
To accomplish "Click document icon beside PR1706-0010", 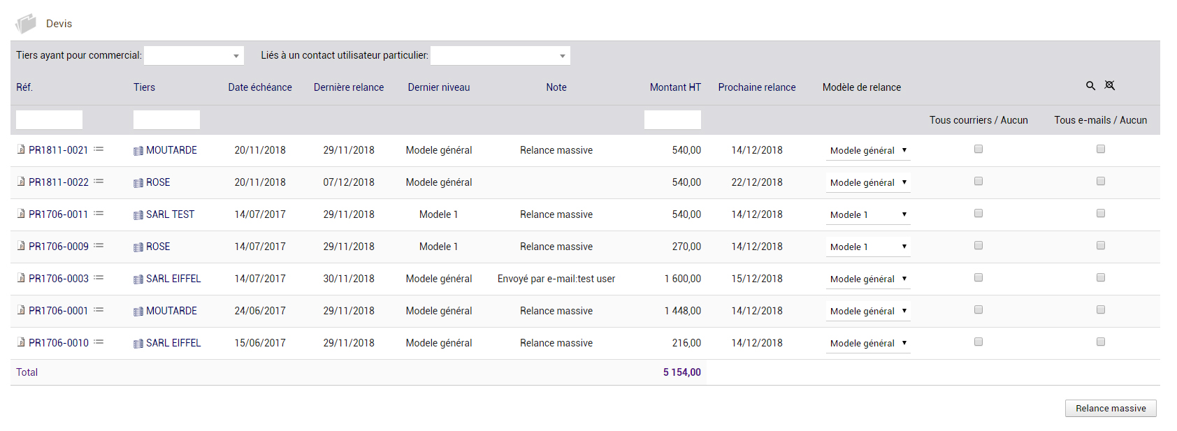I will pyautogui.click(x=21, y=342).
